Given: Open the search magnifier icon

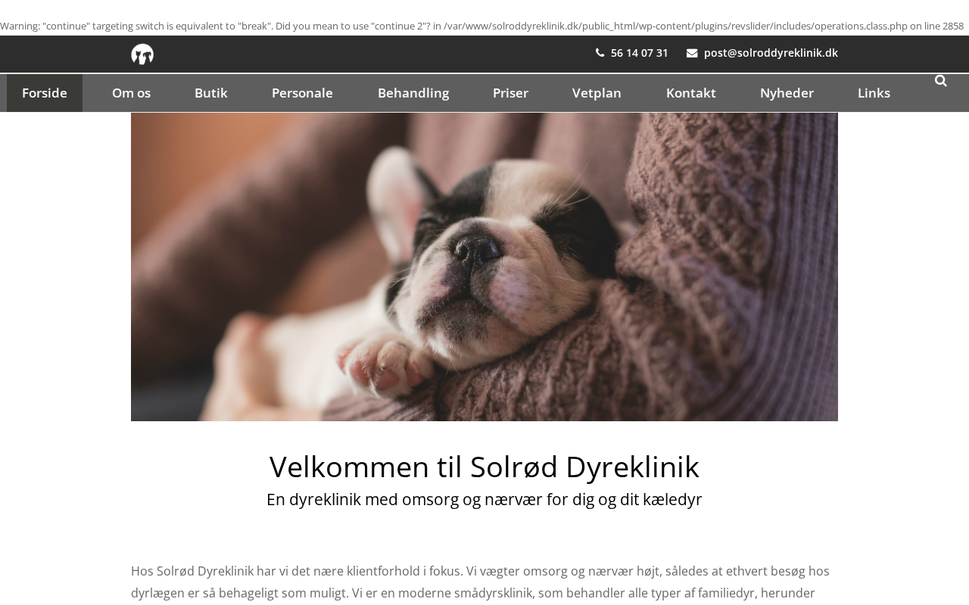Looking at the screenshot, I should 941,81.
